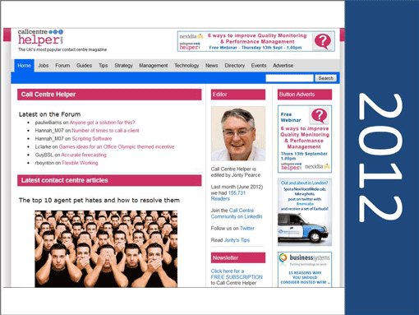Open the Advertise page link
Image resolution: width=419 pixels, height=315 pixels.
pyautogui.click(x=283, y=66)
